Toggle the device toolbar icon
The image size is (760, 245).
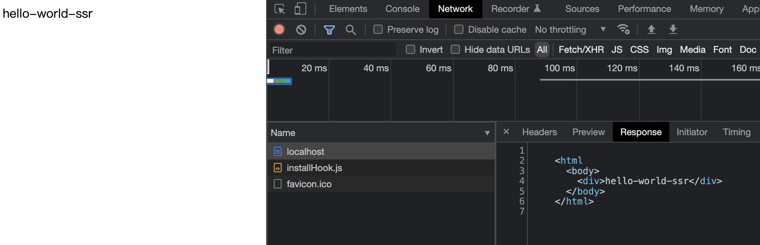[x=300, y=9]
